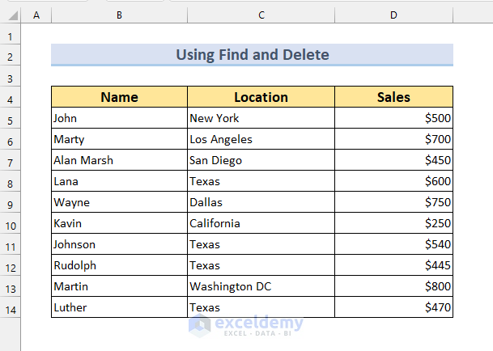Select row 14 header

(11, 308)
